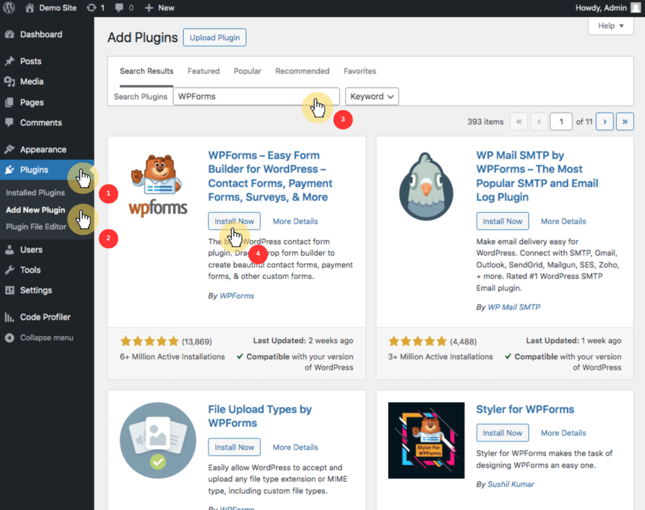Install the Styler for WPForms plugin
645x510 pixels.
tap(503, 433)
